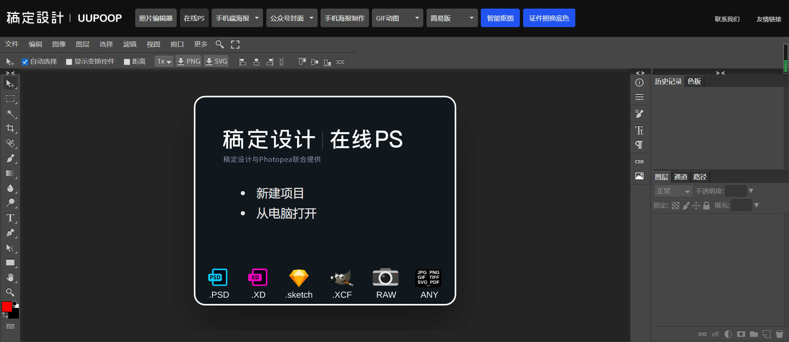Open the CSS panel icon
Screen dimensions: 789x342
639,162
